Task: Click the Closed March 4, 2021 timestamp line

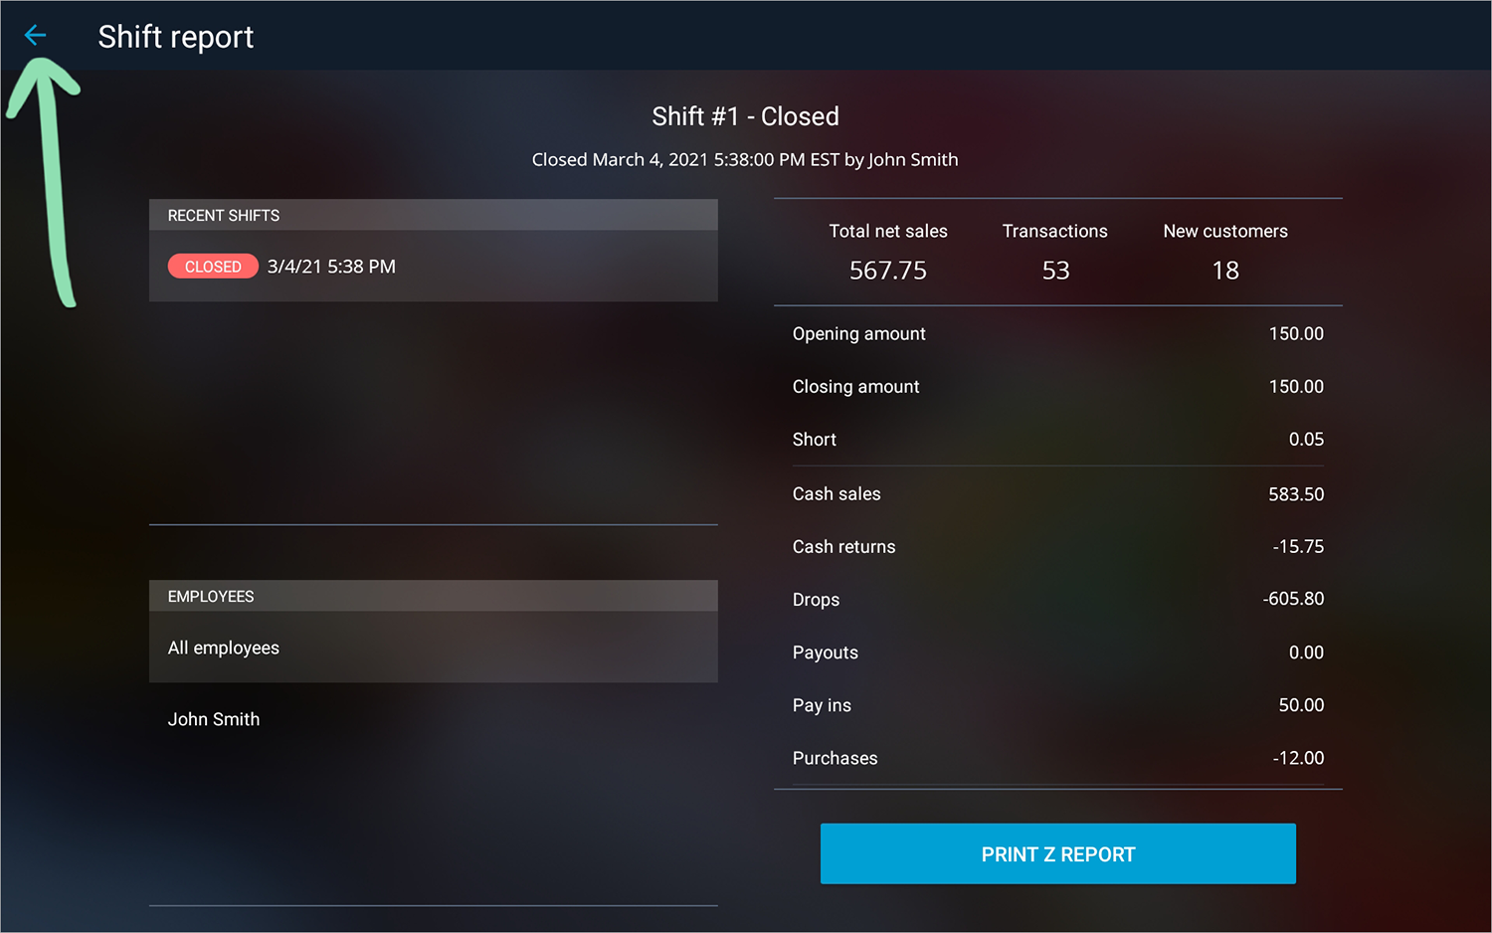Action: coord(745,159)
